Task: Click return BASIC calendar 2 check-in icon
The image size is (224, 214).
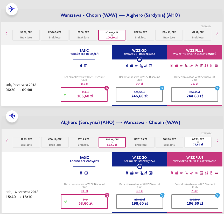Action: (x=86, y=173)
